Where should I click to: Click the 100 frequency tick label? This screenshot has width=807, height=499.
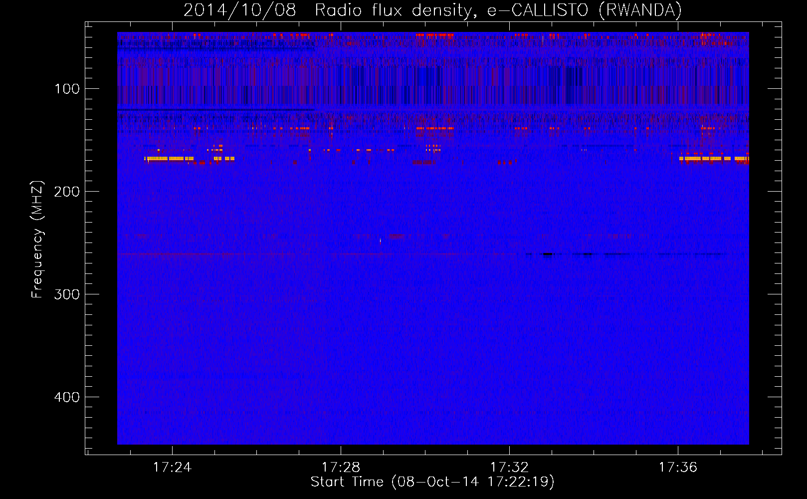point(67,89)
